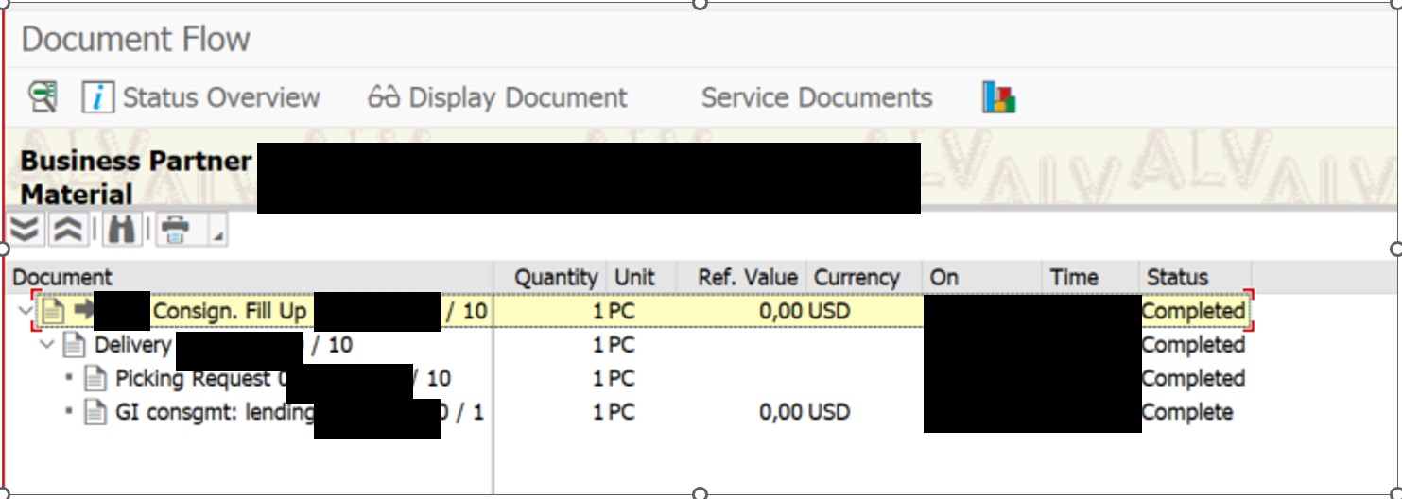Expand all nodes with double-down arrows

25,230
